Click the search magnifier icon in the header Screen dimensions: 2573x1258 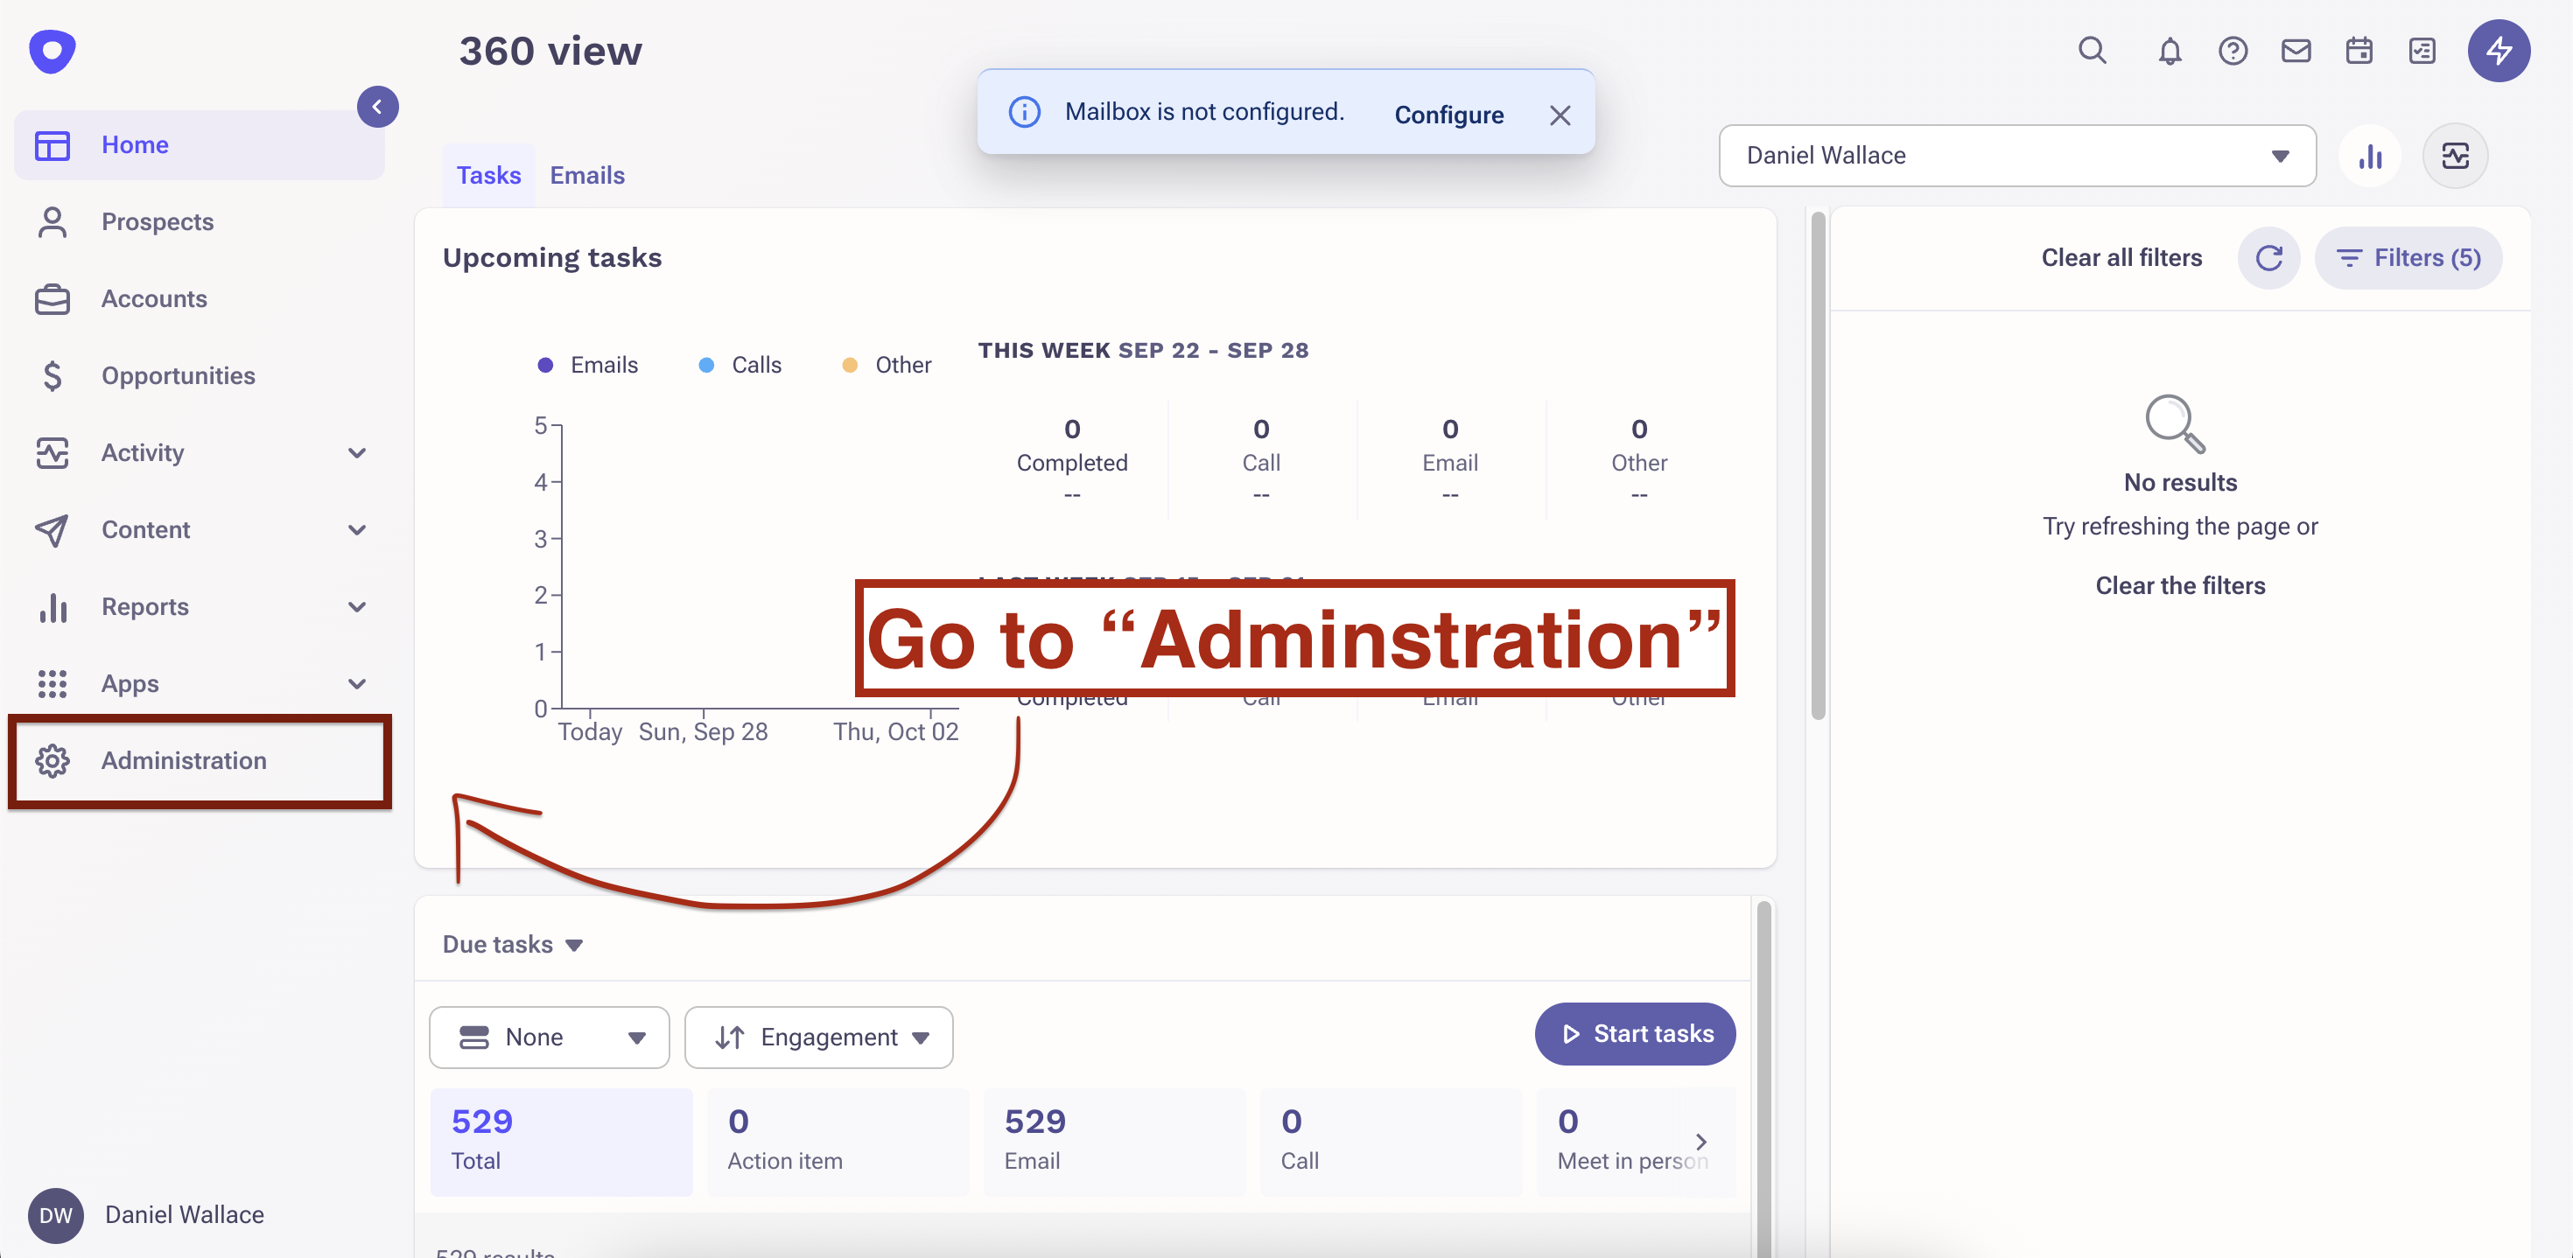[2092, 50]
